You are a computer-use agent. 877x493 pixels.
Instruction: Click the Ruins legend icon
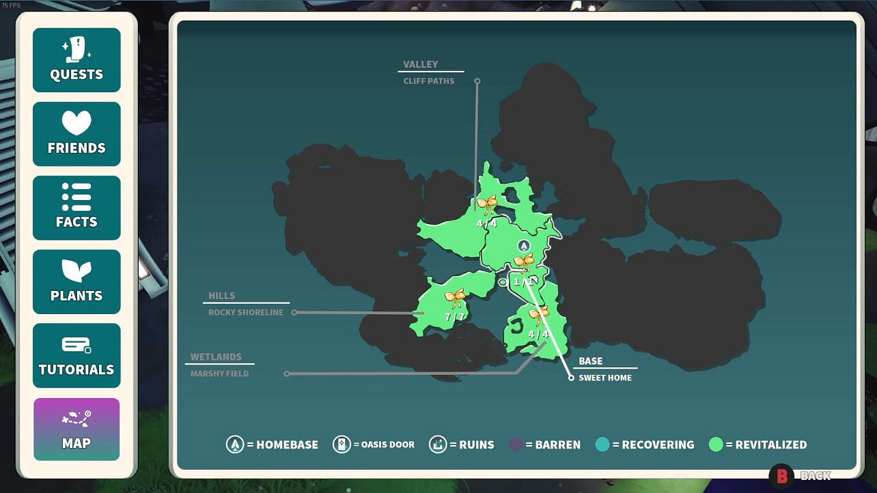click(x=438, y=445)
